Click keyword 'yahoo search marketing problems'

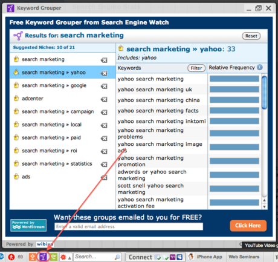coord(150,134)
